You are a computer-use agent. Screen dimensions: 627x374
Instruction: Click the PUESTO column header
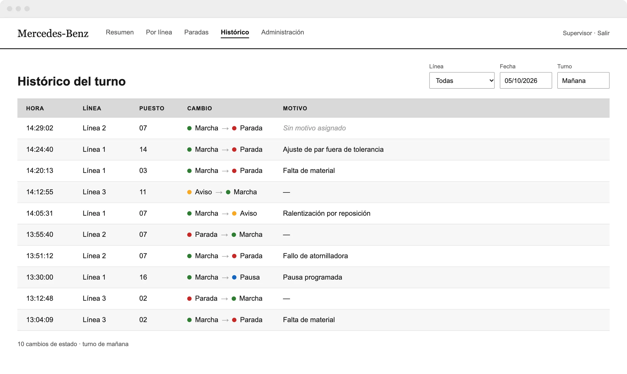[152, 108]
